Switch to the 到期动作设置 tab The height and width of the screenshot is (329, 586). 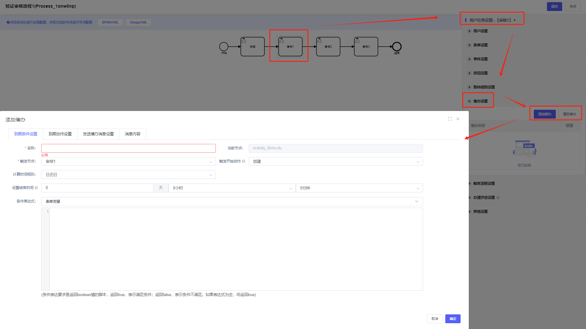60,134
